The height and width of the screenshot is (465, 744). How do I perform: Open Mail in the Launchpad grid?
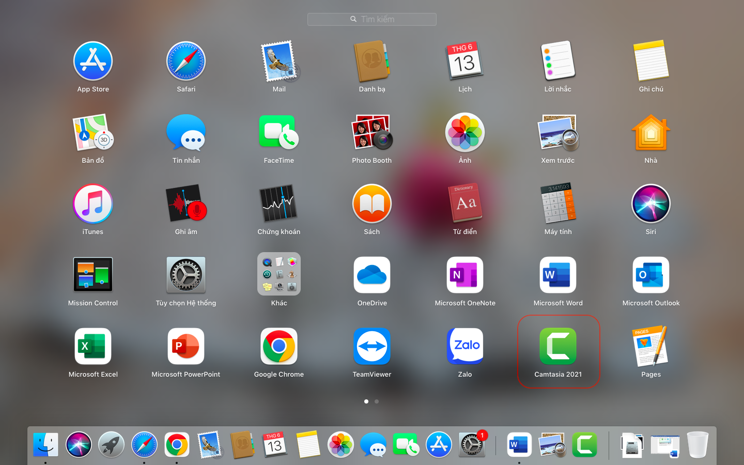coord(279,61)
